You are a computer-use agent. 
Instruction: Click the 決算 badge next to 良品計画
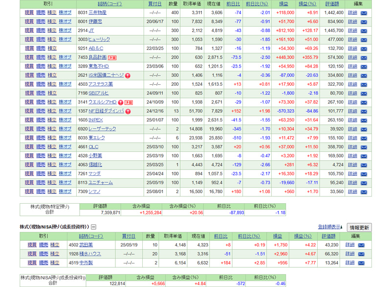(112, 57)
